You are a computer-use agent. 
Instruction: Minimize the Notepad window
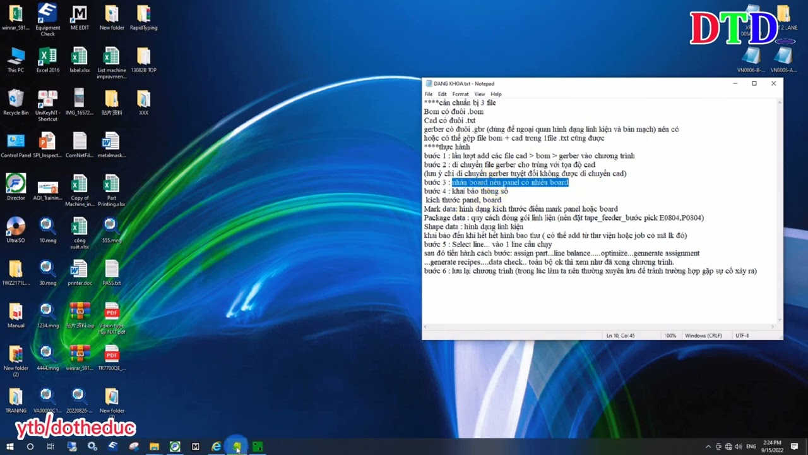tap(735, 83)
